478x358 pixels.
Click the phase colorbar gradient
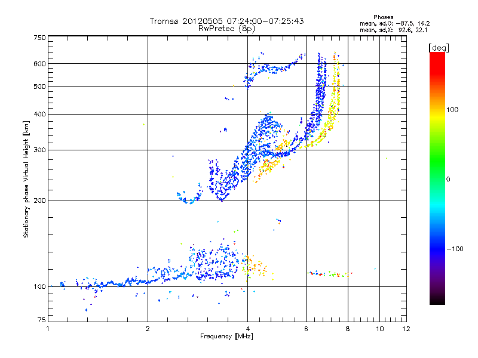pyautogui.click(x=437, y=178)
